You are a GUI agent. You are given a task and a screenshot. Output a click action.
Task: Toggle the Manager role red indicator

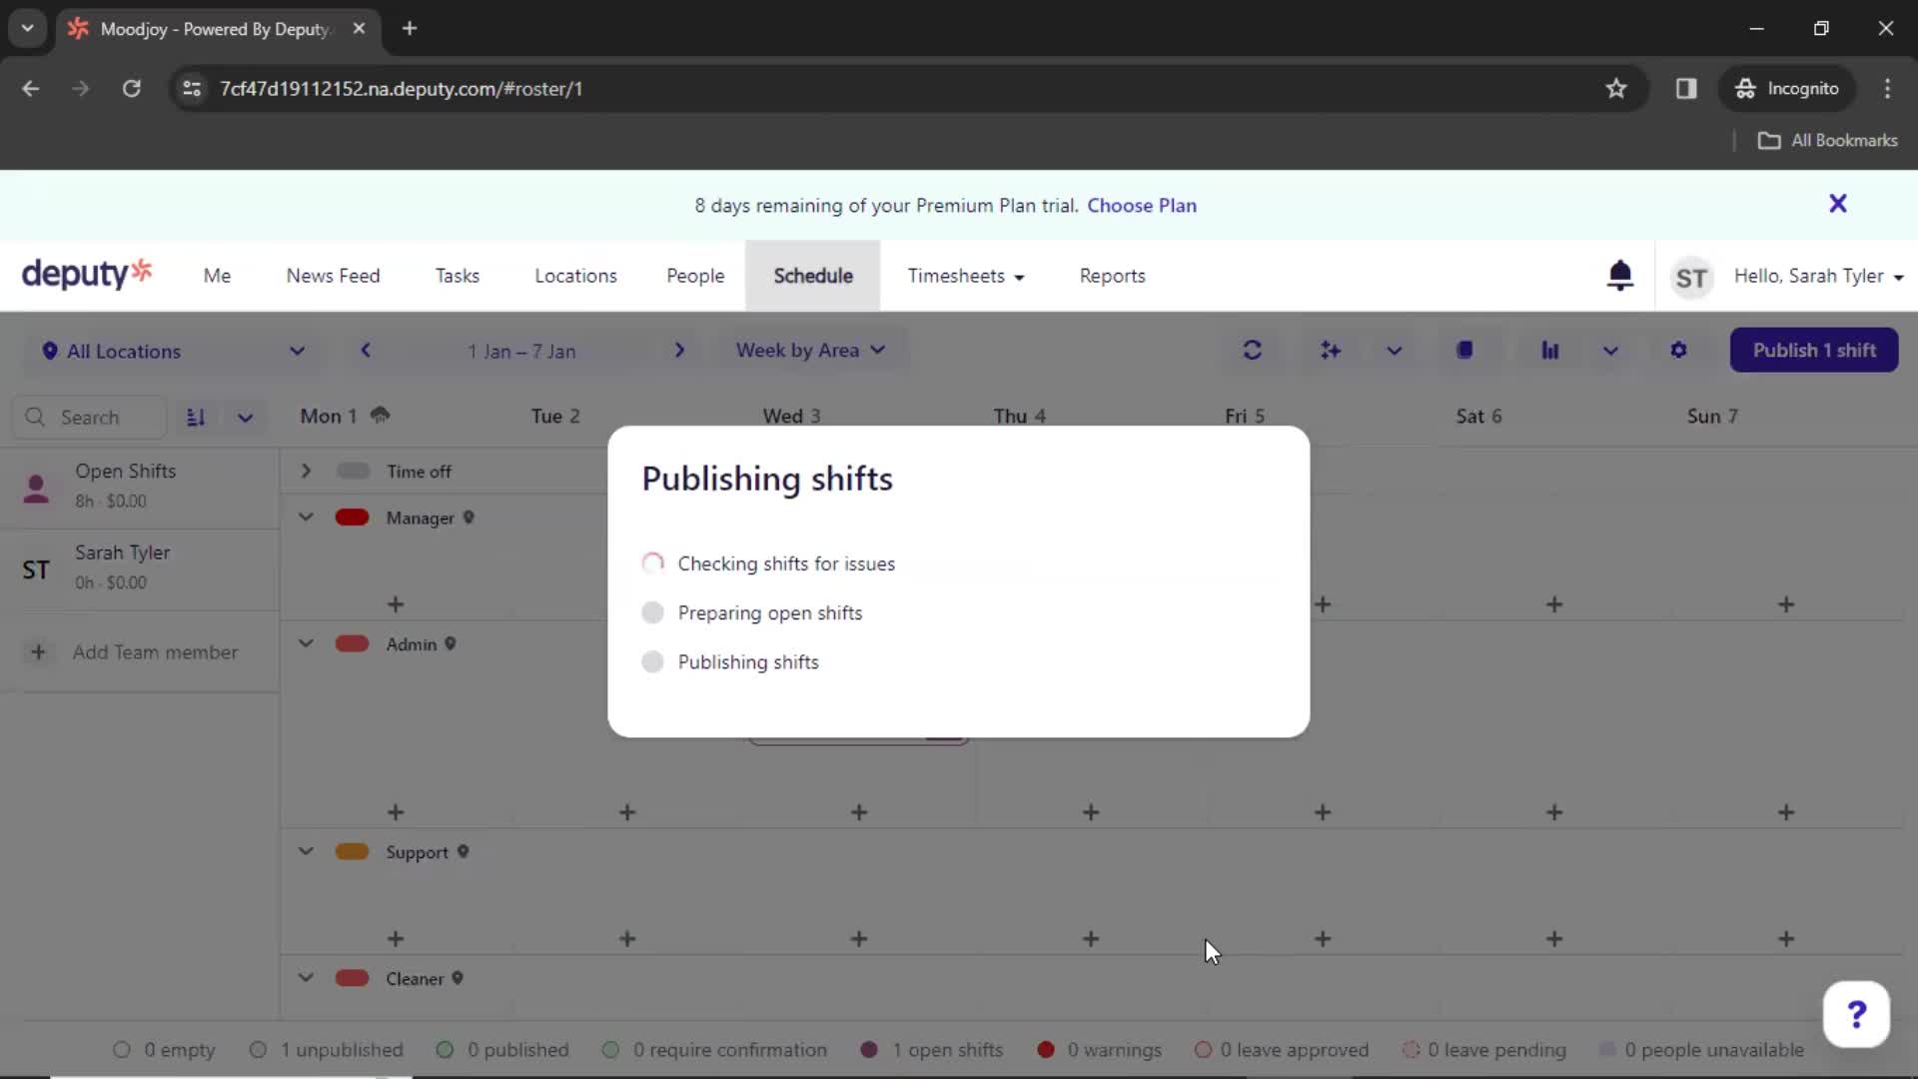coord(351,517)
